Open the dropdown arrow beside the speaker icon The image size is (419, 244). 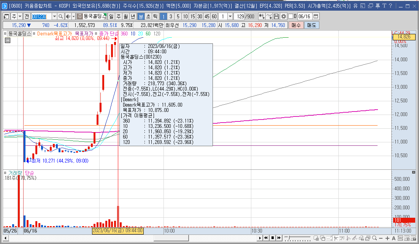tap(73, 16)
